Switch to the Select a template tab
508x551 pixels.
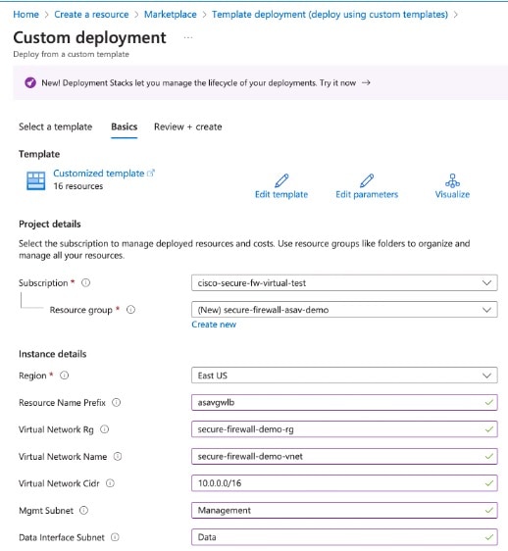56,126
